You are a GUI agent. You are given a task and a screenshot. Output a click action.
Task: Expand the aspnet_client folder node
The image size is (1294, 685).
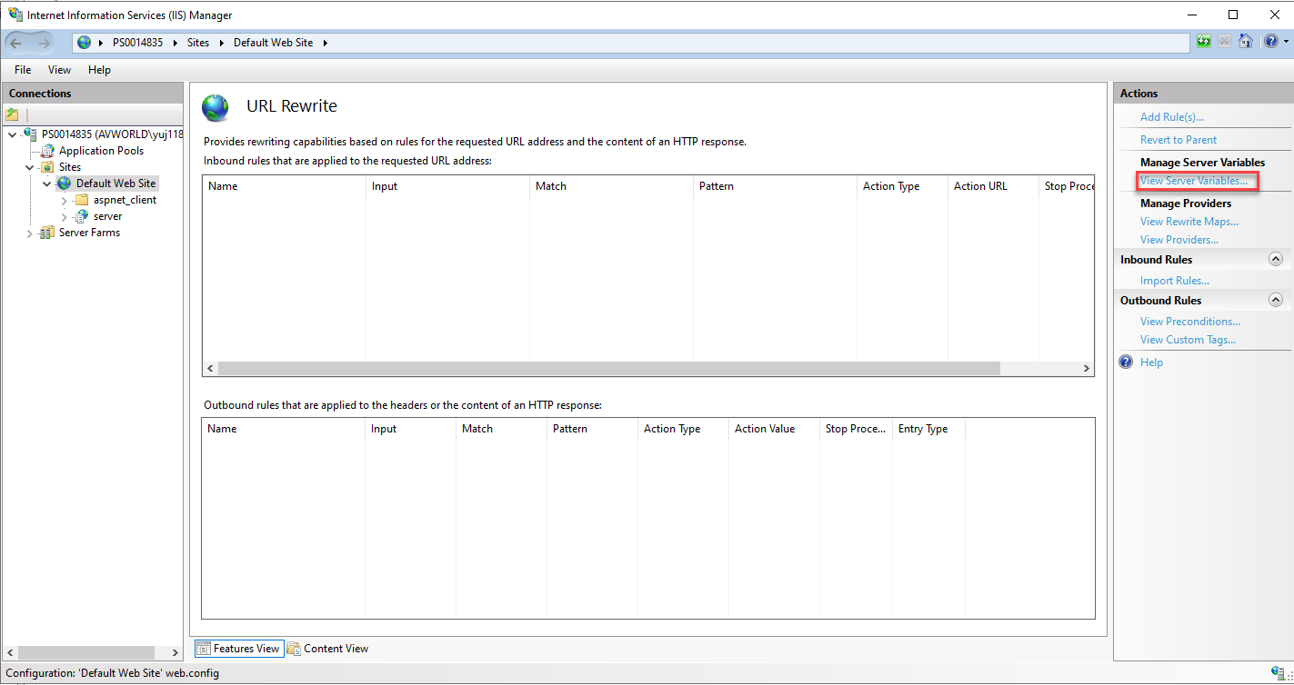tap(65, 201)
